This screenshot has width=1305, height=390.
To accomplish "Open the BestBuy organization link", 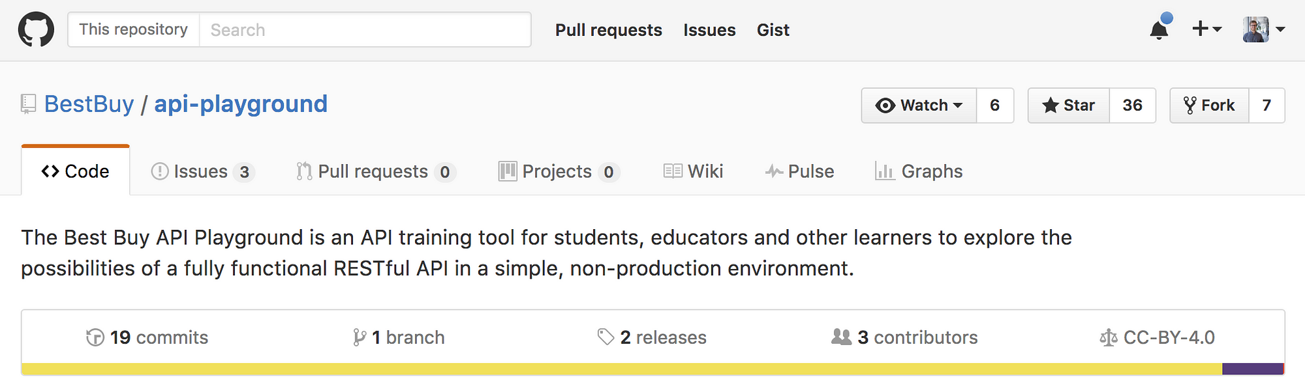I will [x=89, y=104].
